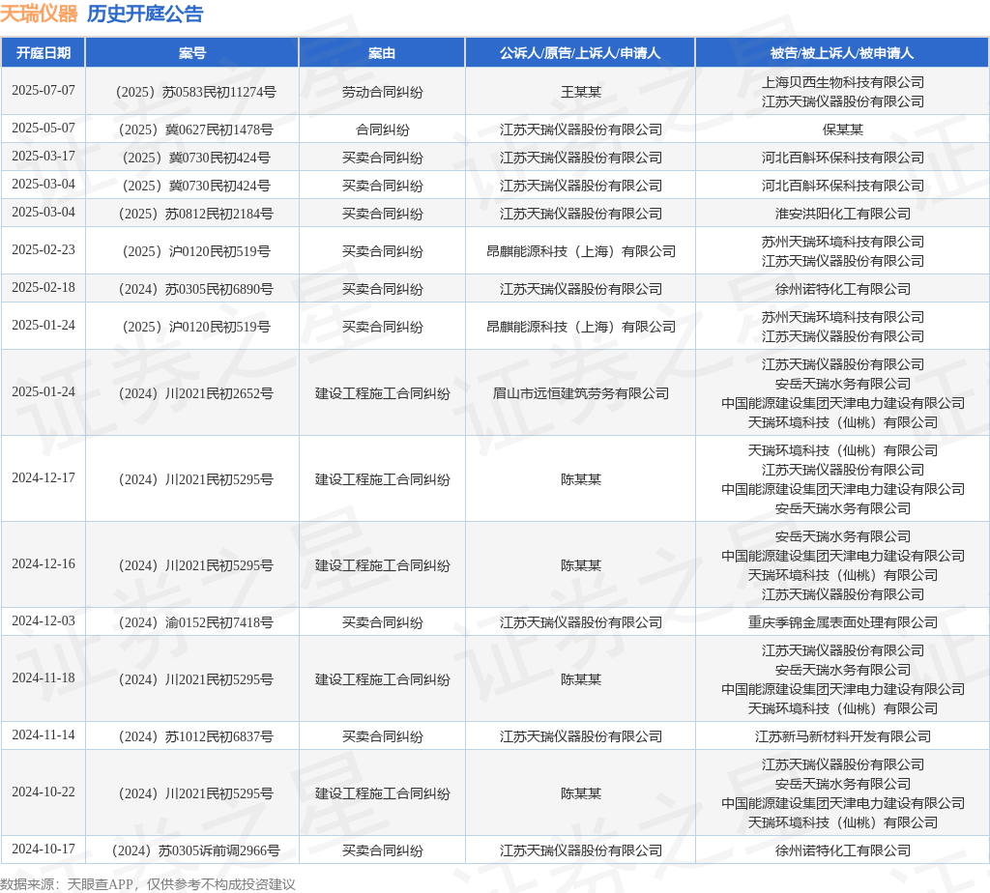The width and height of the screenshot is (990, 893).
Task: Click the date cell 2024-10-17
Action: [x=43, y=850]
